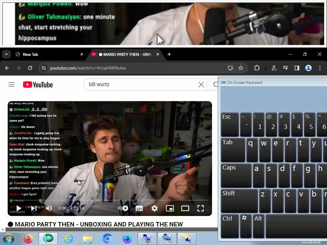Launch Firefox from taskbar
Image resolution: width=327 pixels, height=245 pixels.
(x=28, y=239)
